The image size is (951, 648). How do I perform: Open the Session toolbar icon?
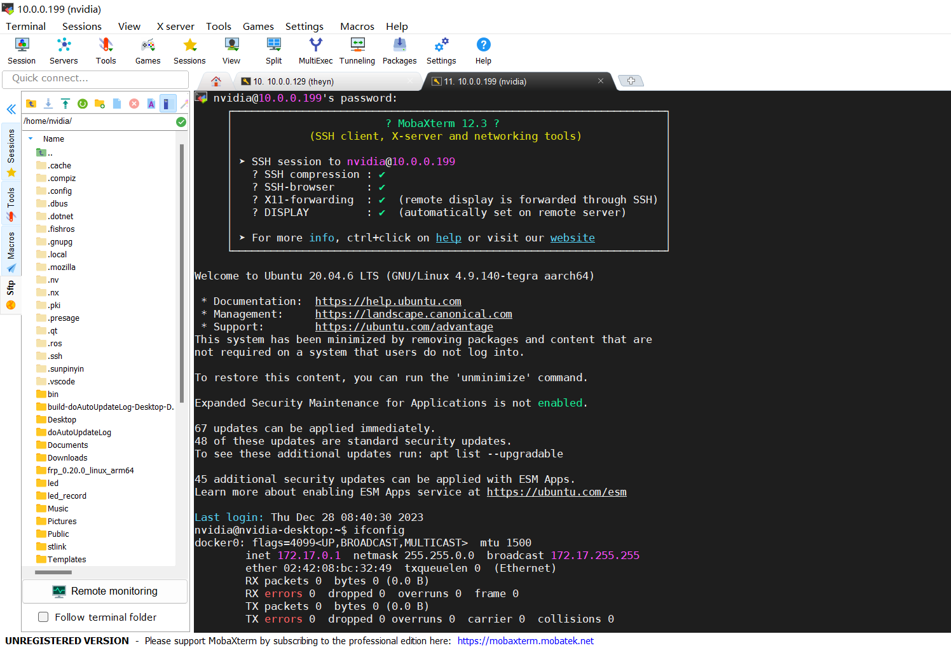pos(22,51)
